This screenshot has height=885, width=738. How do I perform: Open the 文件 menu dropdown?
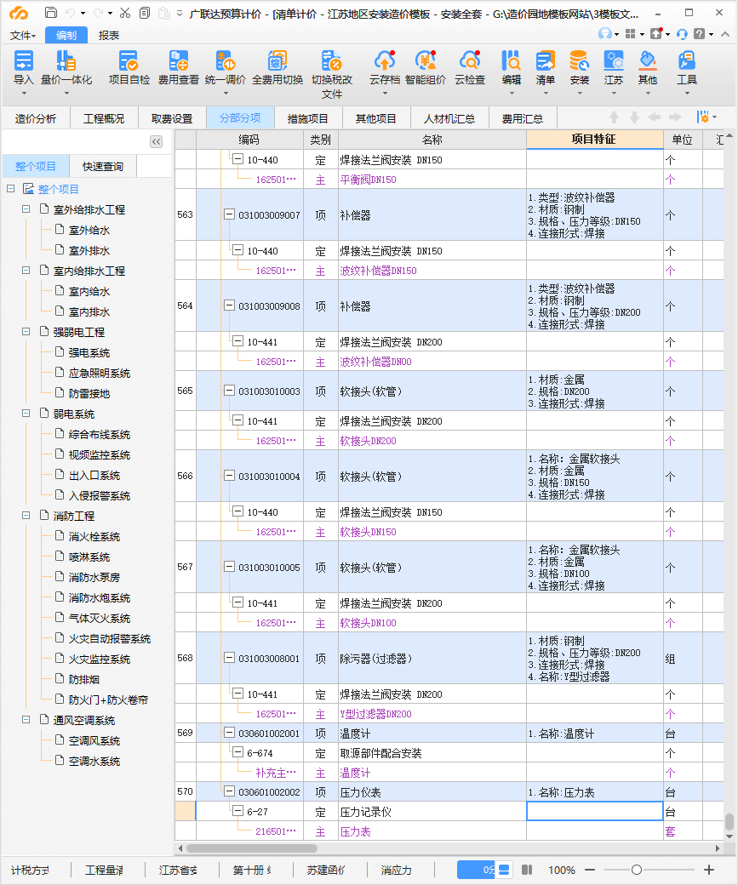(23, 35)
